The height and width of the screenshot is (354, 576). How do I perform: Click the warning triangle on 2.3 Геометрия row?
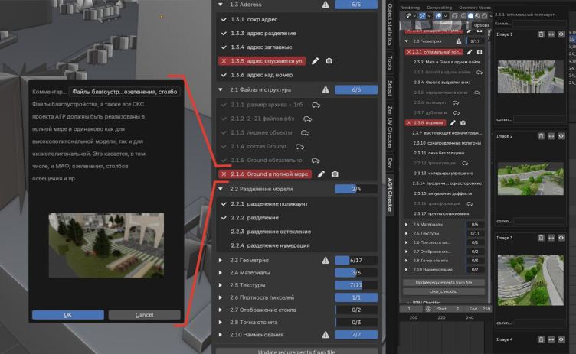tap(326, 261)
